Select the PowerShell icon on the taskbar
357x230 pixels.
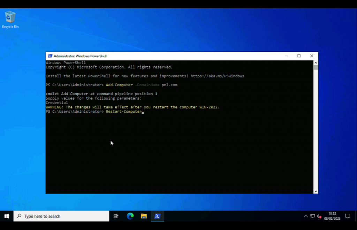click(157, 216)
